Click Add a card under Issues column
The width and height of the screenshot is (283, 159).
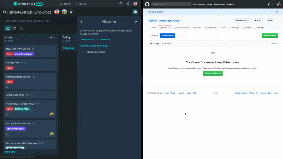(10, 152)
